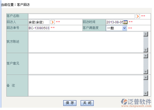The width and height of the screenshot is (154, 110).
Task: Click the 回访单号 field BC-13080503
Action: point(39,28)
